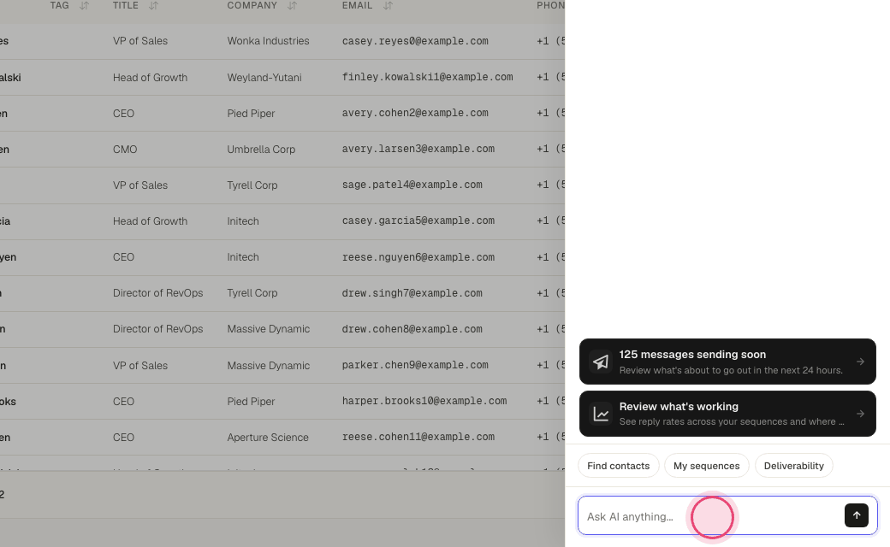Click the COMPANY column header label

pos(252,6)
